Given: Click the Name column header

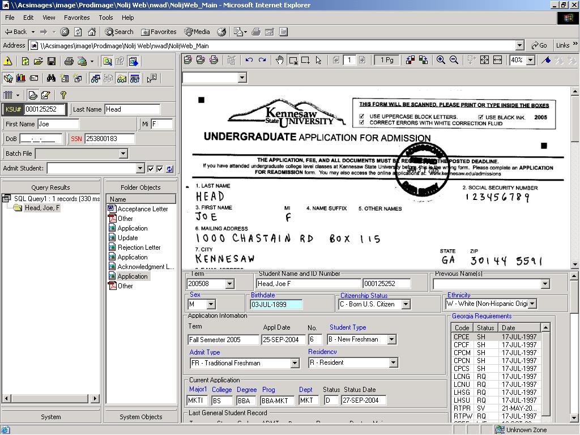Looking at the screenshot, I should [140, 199].
